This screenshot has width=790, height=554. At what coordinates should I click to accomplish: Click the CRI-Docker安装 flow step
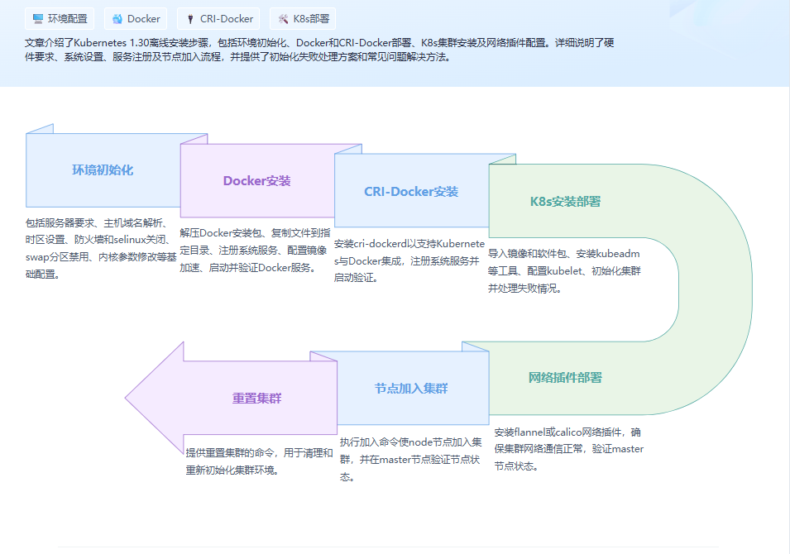411,191
